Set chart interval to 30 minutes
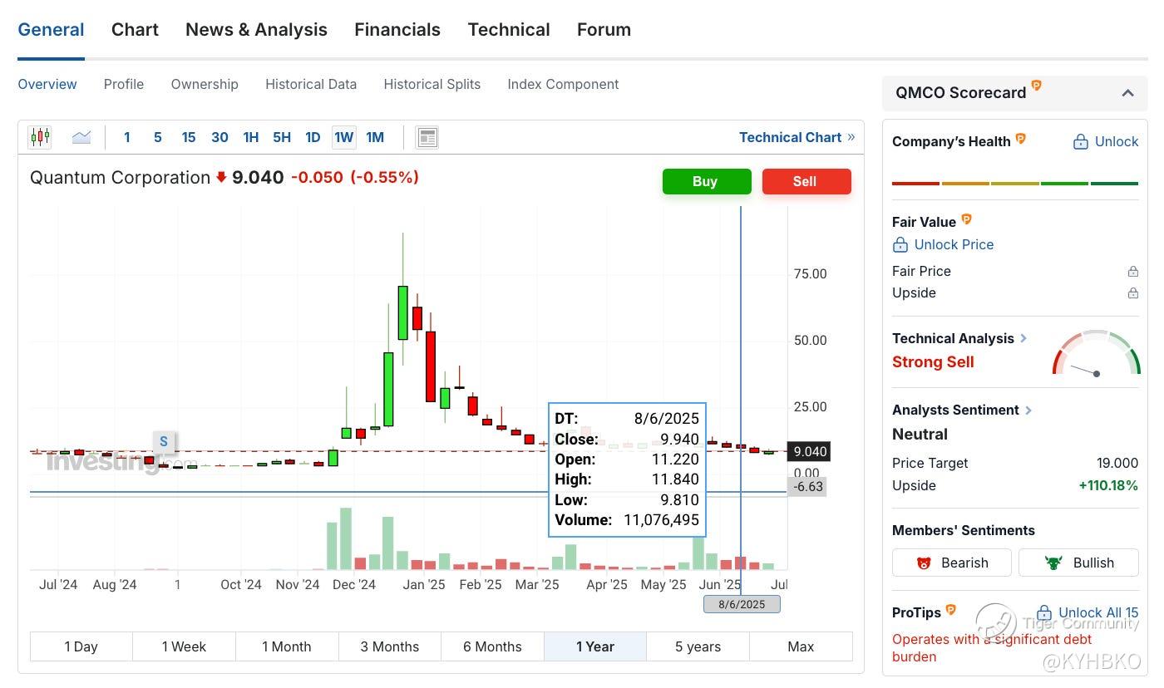 coord(219,137)
